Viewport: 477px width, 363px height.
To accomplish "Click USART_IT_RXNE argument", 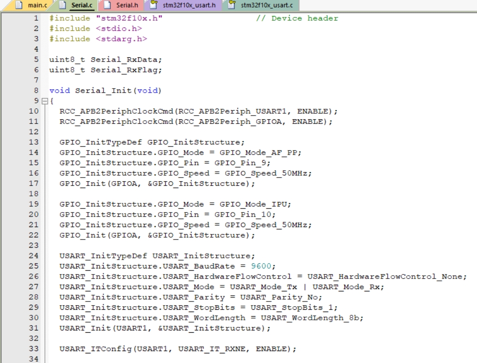I will click(x=212, y=349).
